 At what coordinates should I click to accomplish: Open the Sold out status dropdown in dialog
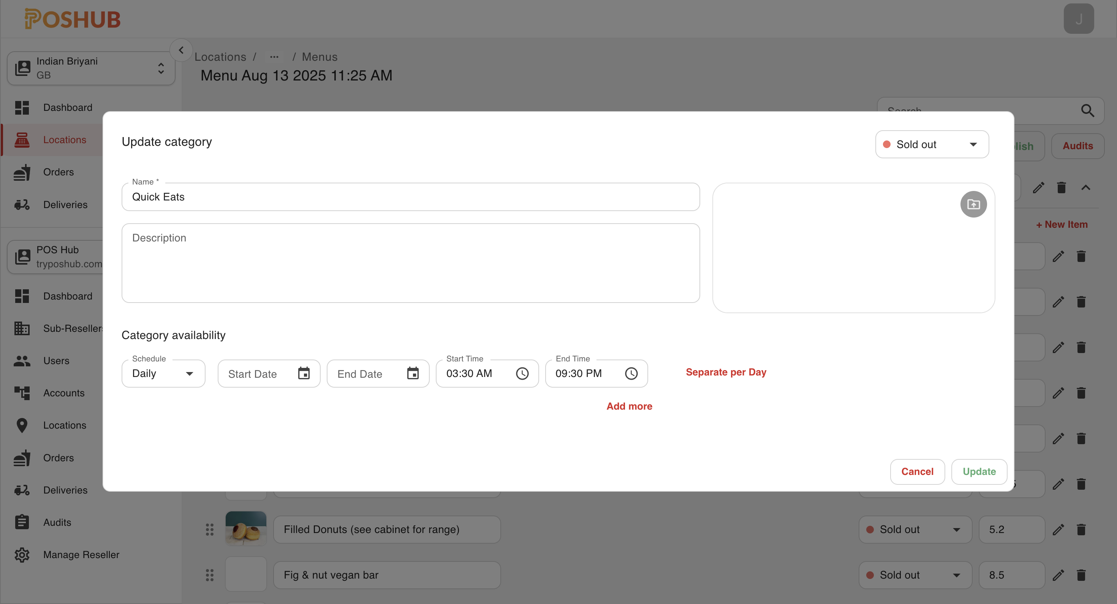click(932, 144)
